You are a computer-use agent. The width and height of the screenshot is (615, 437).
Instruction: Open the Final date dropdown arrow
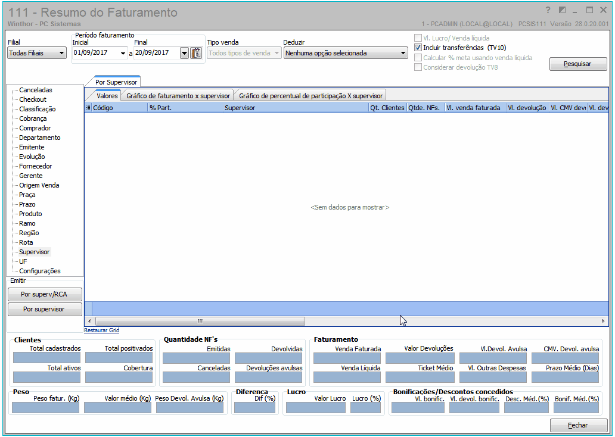(x=184, y=53)
